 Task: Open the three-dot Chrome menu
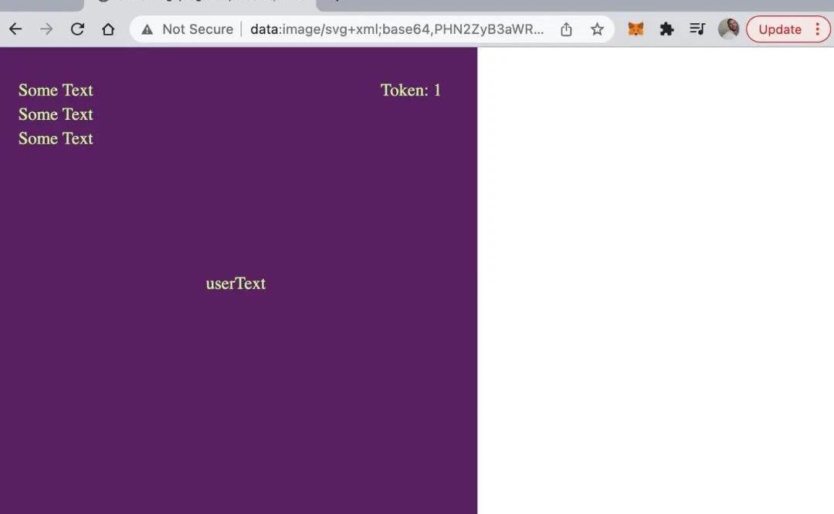(818, 29)
